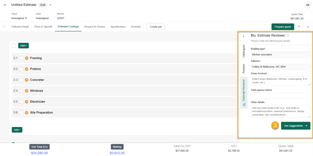
Task: Click the orange comment icon beside Windows
Action: pyautogui.click(x=27, y=91)
